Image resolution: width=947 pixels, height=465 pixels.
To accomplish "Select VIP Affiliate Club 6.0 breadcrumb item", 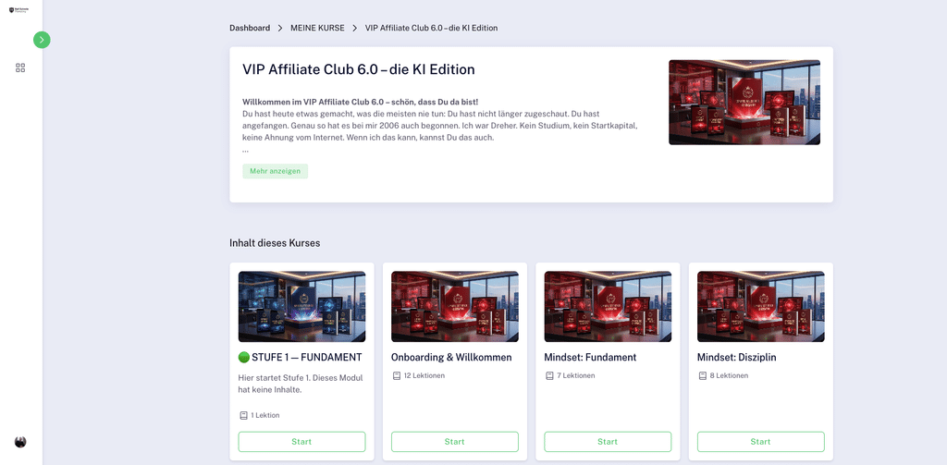I will pos(431,28).
